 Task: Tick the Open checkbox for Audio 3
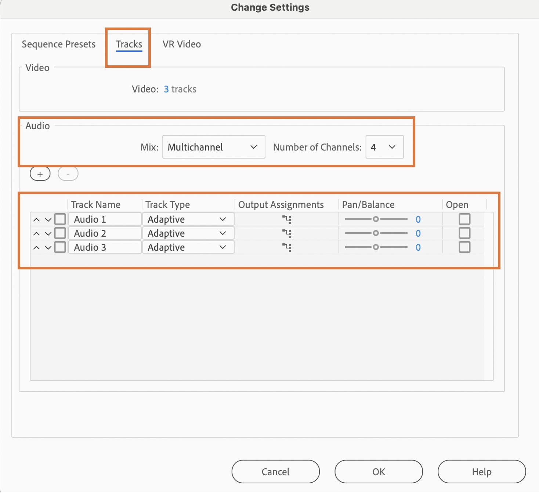pyautogui.click(x=464, y=247)
